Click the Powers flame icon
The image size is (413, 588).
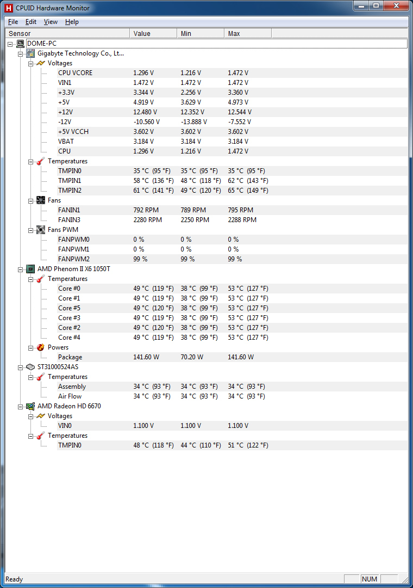(x=41, y=347)
